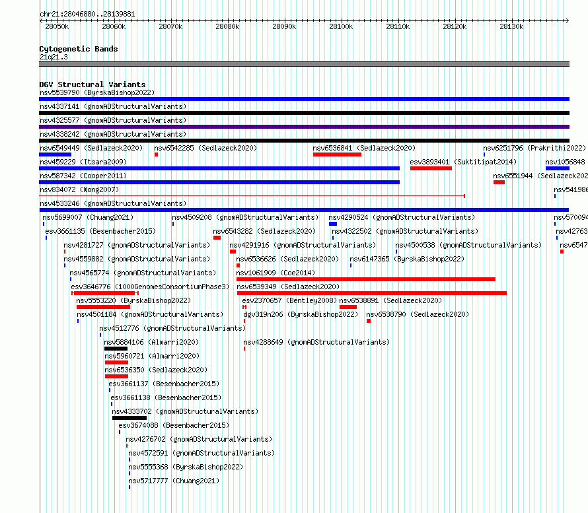Click the red bar under nsv6538891
The image size is (588, 513).
pyautogui.click(x=348, y=307)
